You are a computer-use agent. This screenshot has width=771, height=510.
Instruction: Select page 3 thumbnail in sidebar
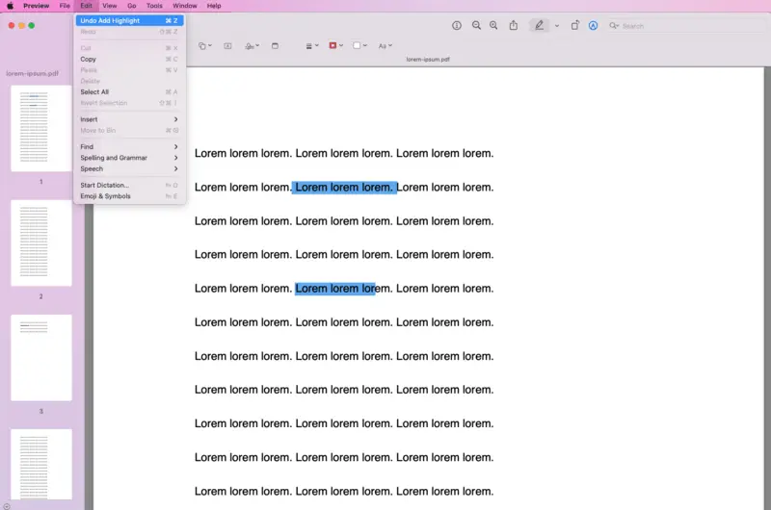click(41, 358)
